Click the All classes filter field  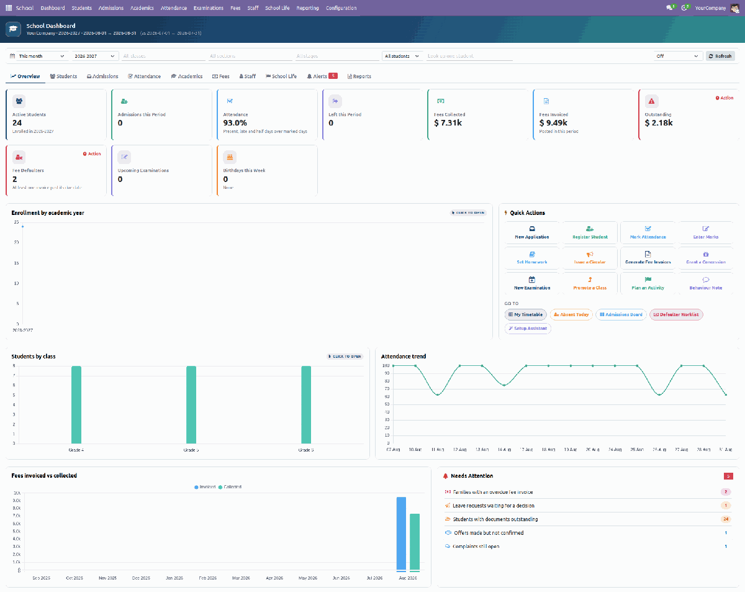click(x=163, y=56)
